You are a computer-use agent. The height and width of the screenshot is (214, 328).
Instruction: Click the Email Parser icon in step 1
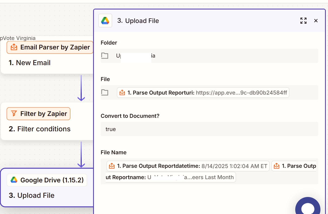[x=14, y=47]
